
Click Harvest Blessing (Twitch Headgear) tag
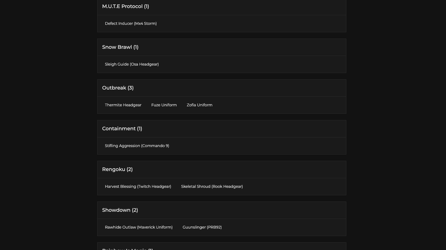[138, 187]
